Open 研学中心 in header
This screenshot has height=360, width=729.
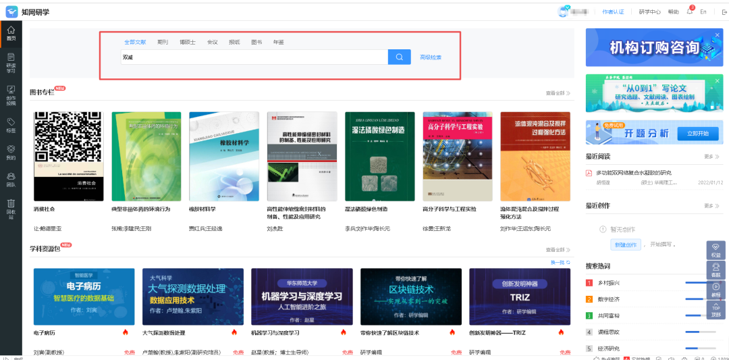tap(649, 12)
